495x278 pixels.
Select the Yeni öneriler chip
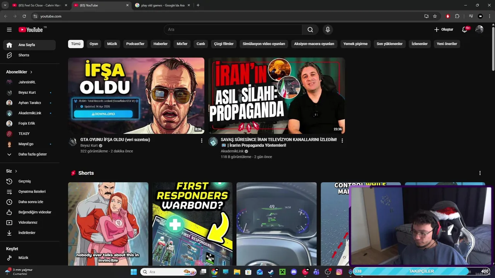pyautogui.click(x=447, y=44)
